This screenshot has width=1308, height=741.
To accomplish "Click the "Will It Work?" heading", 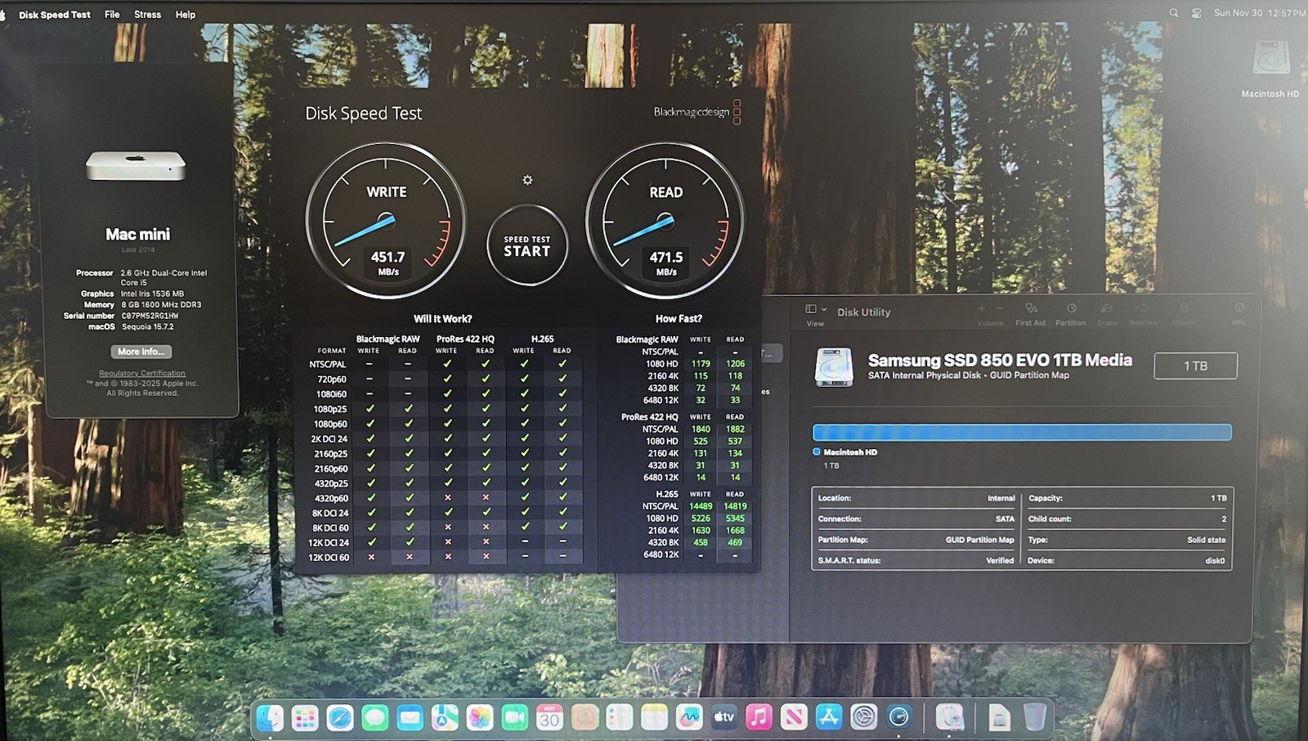I will pos(442,319).
